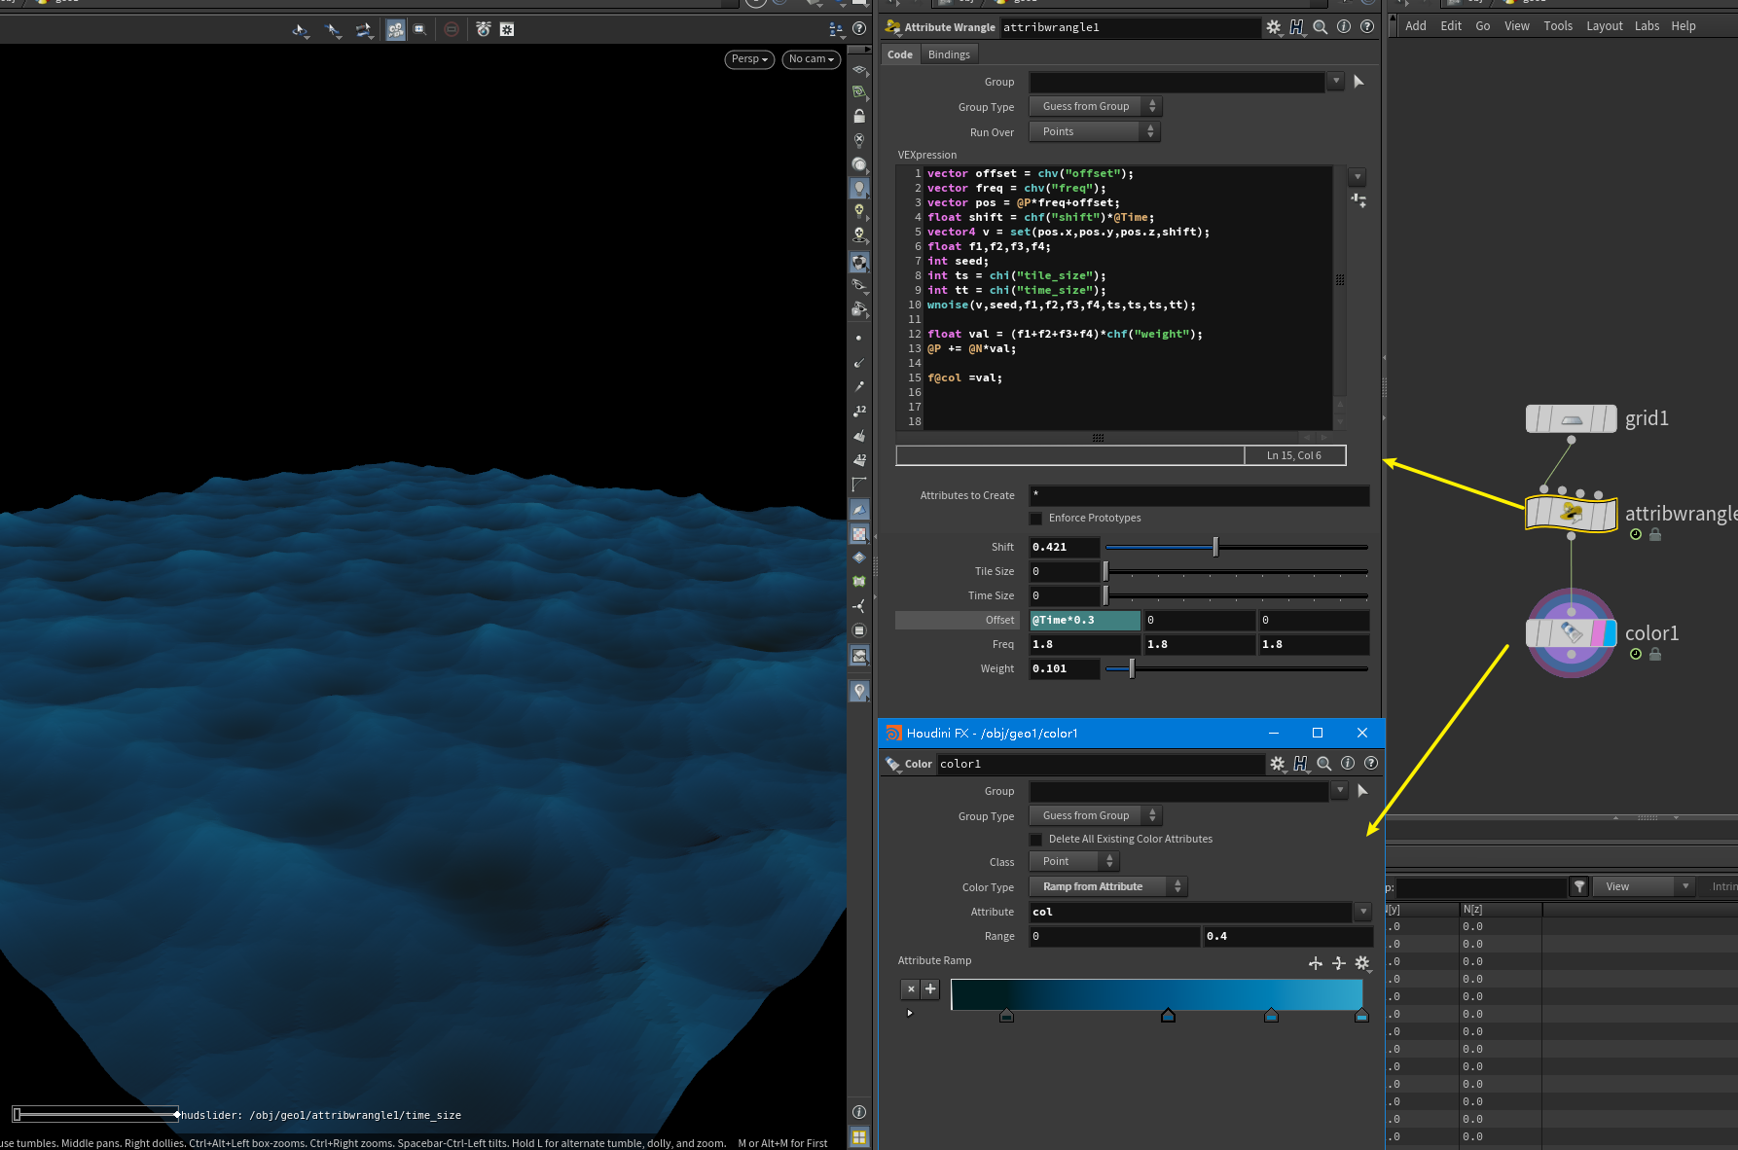
Task: Click the attribwrangle1 node icon
Action: tap(1571, 513)
